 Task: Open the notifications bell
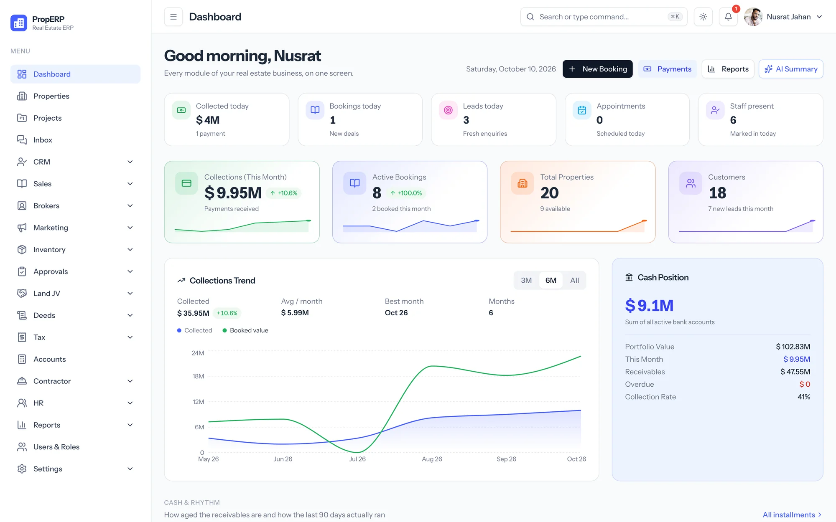[728, 17]
